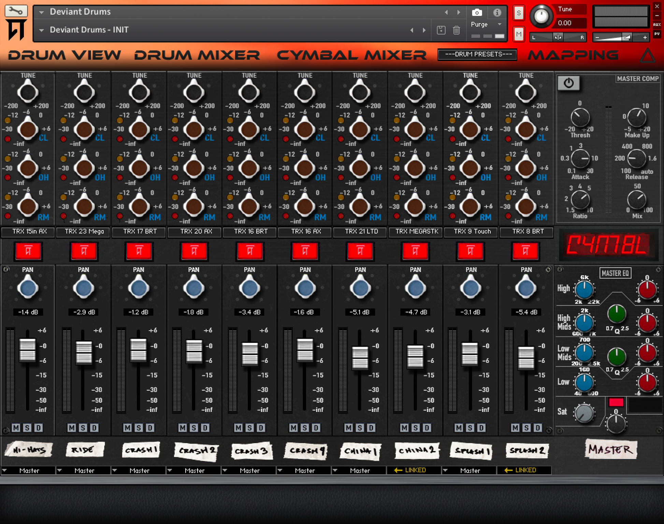Click the TRX 16 AX cymbal name
This screenshot has width=664, height=524.
pyautogui.click(x=305, y=231)
